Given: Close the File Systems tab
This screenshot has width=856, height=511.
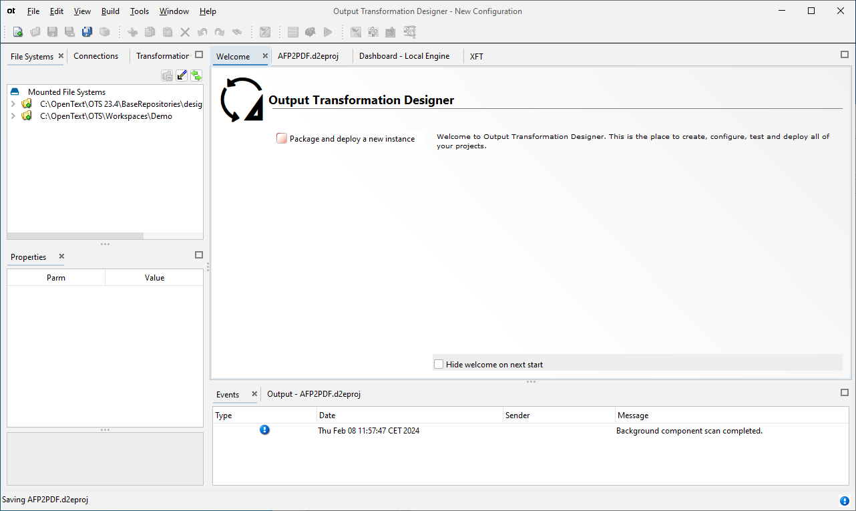Looking at the screenshot, I should (x=61, y=56).
